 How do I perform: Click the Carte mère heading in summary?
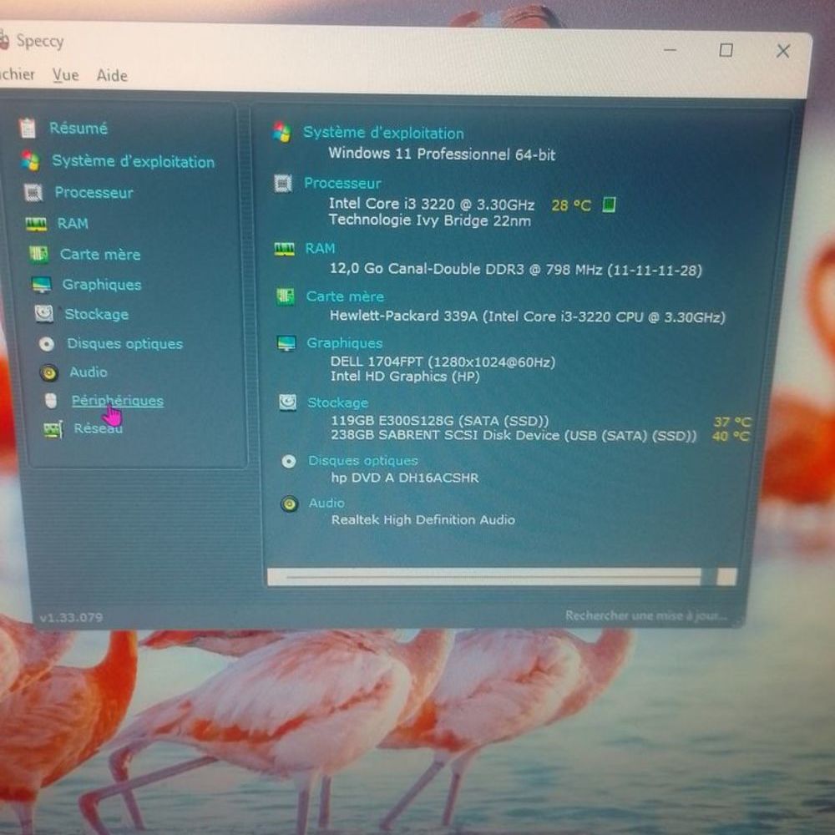345,296
